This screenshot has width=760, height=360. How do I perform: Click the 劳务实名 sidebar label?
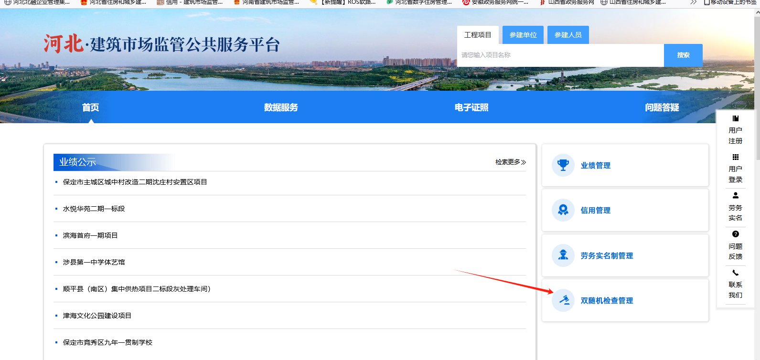tap(736, 213)
